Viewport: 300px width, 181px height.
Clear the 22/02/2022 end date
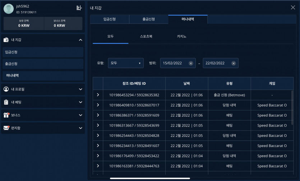[x=234, y=63]
